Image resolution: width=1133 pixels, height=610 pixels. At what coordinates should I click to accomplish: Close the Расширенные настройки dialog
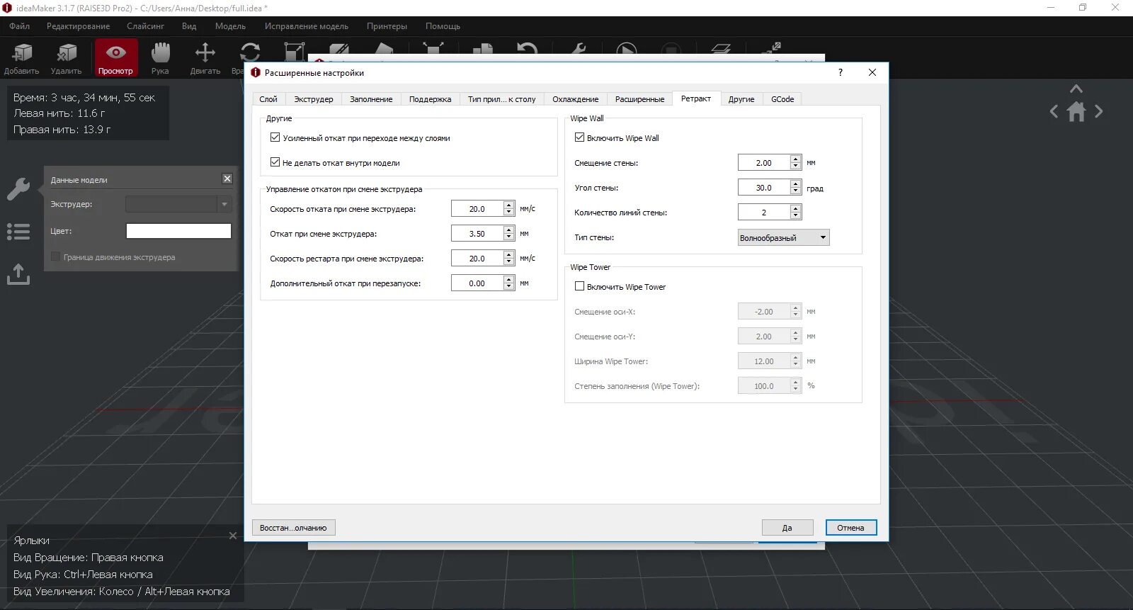[872, 72]
